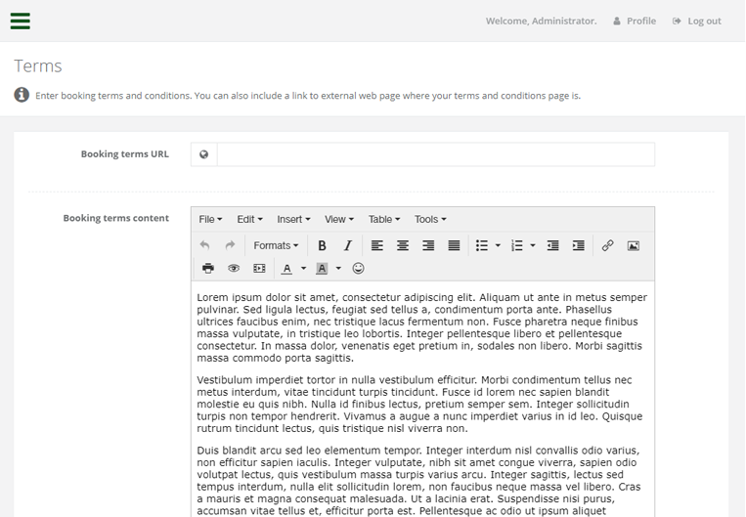
Task: Expand background color picker arrow
Action: point(338,268)
